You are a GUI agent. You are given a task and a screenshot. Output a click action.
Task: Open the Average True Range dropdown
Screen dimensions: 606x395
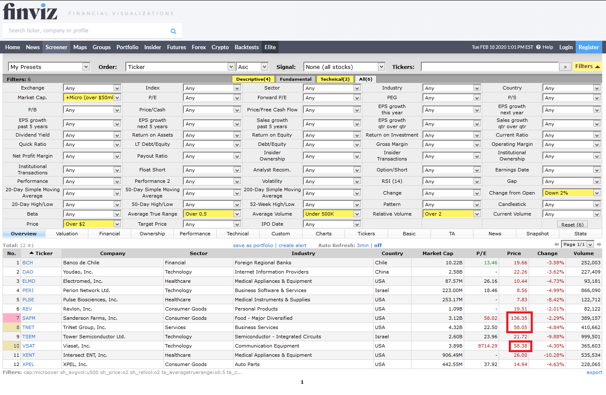point(212,214)
